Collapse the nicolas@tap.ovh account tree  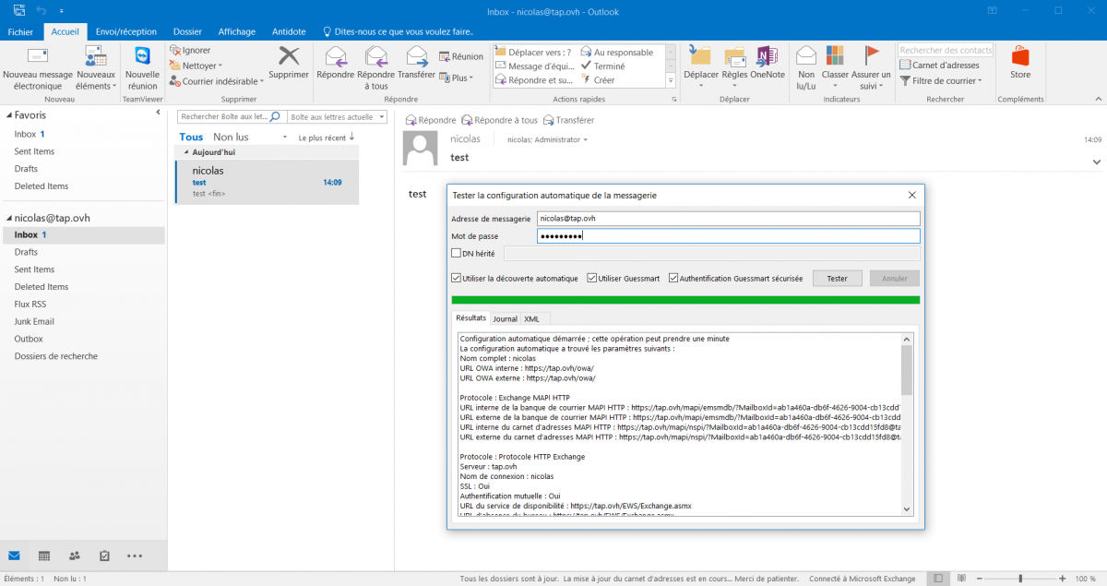click(10, 219)
